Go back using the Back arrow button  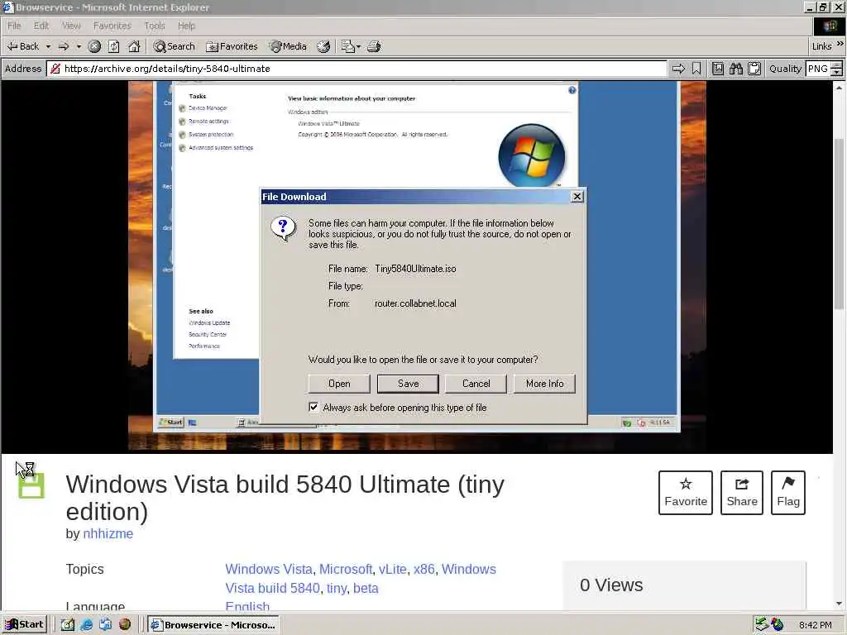point(22,46)
